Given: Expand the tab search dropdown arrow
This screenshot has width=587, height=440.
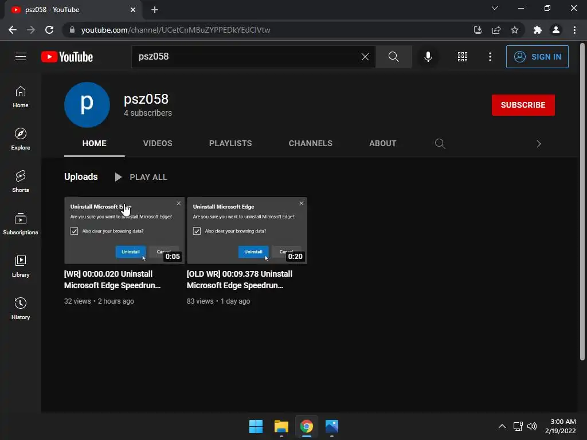Looking at the screenshot, I should (x=495, y=8).
